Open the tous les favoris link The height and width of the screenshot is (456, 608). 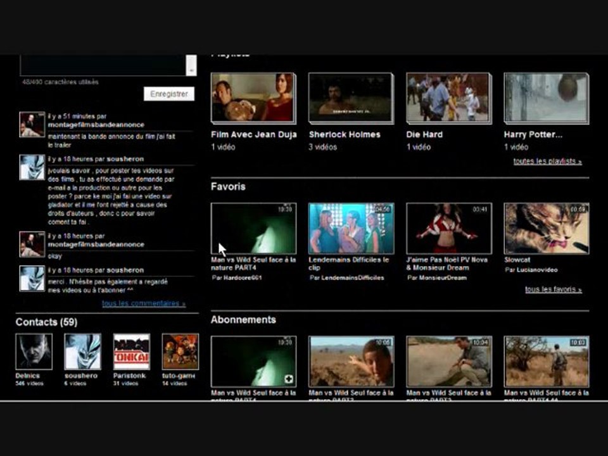point(554,289)
